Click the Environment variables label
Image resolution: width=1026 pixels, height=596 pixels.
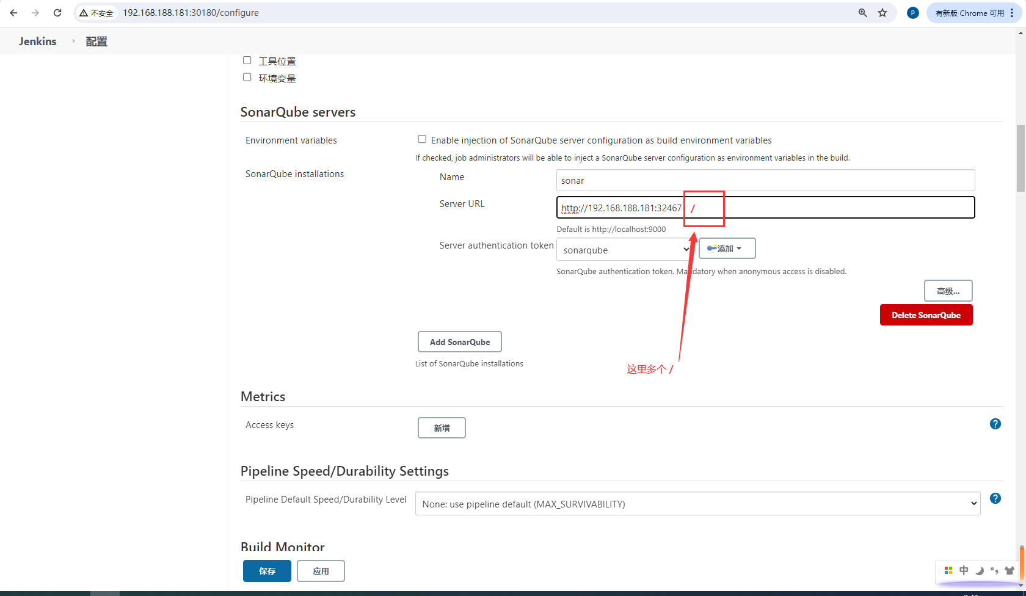tap(291, 140)
